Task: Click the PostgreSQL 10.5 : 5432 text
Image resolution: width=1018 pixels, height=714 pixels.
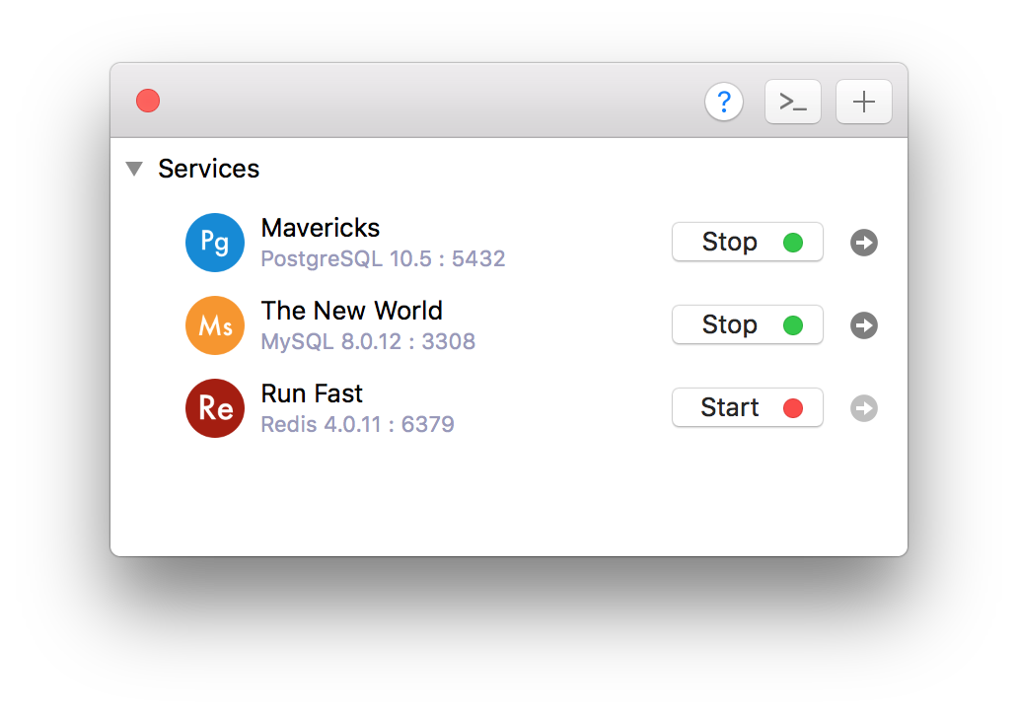Action: [383, 258]
